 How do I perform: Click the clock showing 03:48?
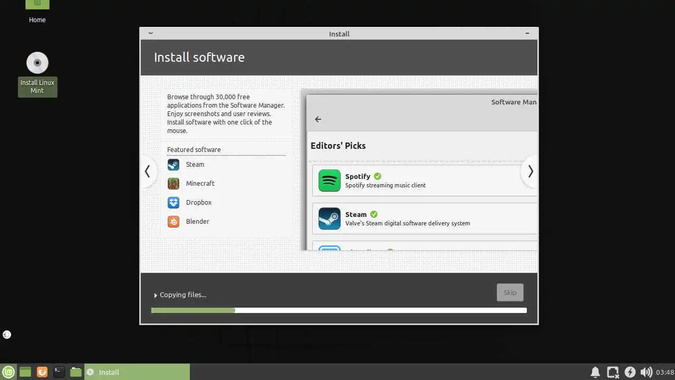(666, 372)
